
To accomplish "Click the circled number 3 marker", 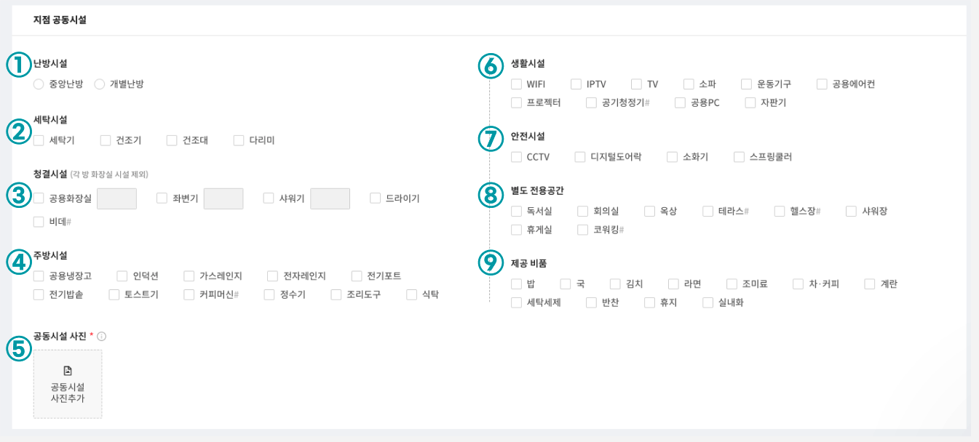I will pyautogui.click(x=18, y=195).
